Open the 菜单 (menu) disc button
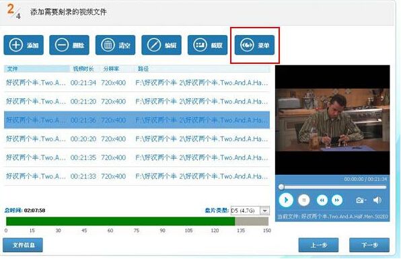Image resolution: width=401 pixels, height=259 pixels. pos(254,45)
